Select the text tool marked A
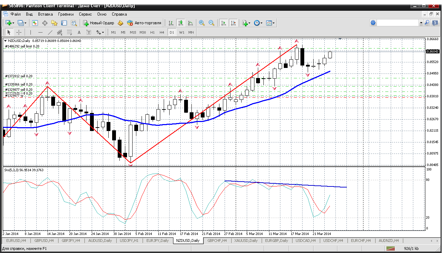This screenshot has width=442, height=253. (x=79, y=32)
